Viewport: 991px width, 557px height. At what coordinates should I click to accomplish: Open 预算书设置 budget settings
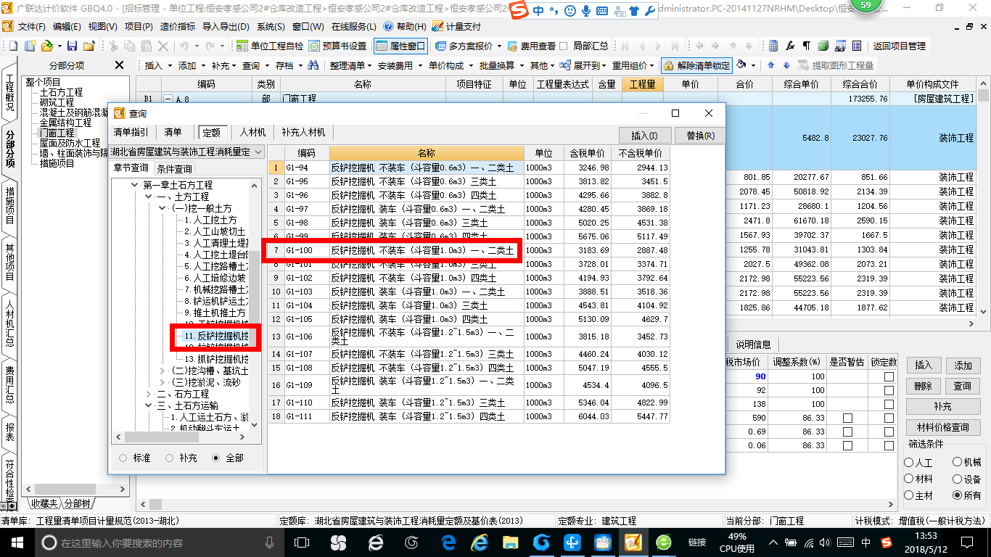tap(337, 46)
